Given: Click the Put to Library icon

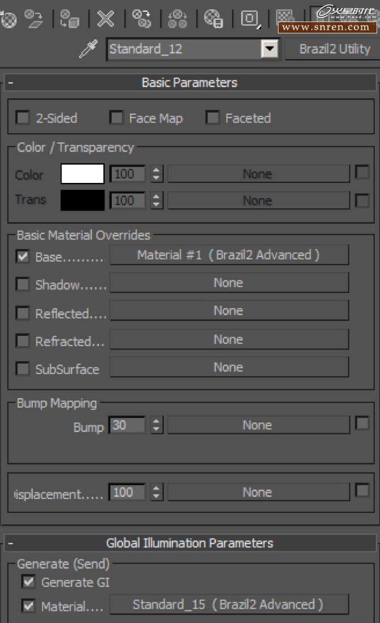Looking at the screenshot, I should 214,19.
